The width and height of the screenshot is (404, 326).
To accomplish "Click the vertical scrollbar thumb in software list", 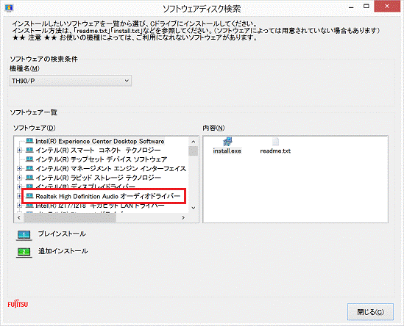I will (194, 151).
